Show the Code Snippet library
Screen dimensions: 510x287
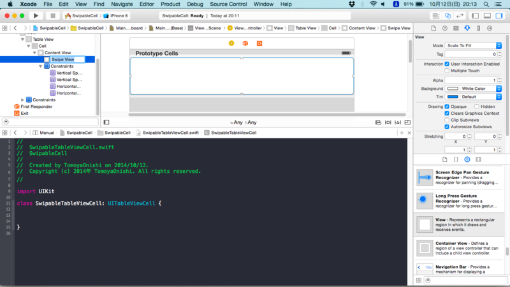pyautogui.click(x=456, y=159)
